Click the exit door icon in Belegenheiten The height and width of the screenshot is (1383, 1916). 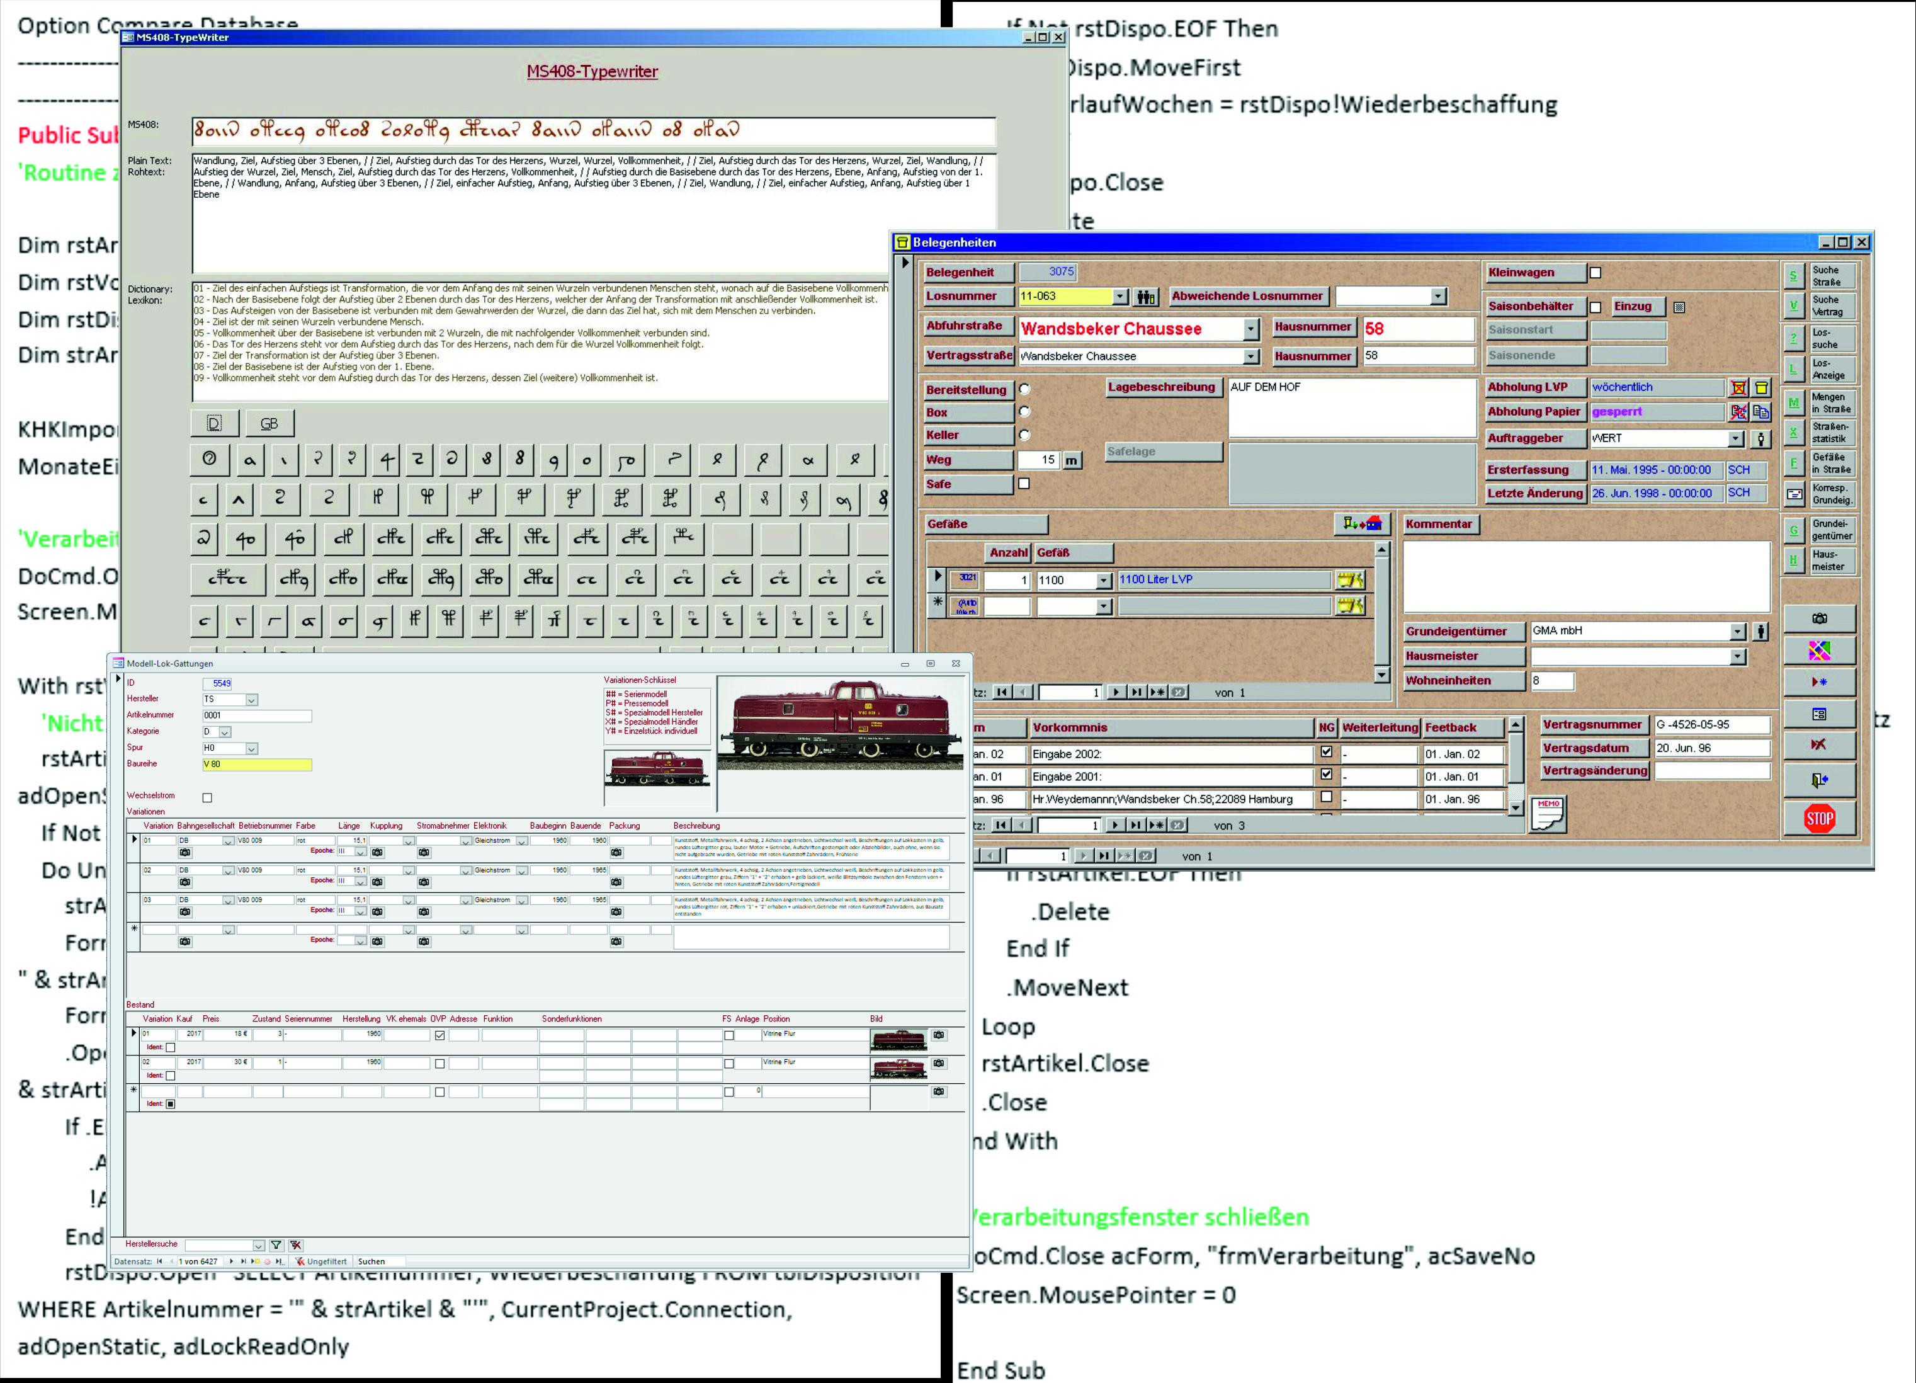pos(1819,779)
